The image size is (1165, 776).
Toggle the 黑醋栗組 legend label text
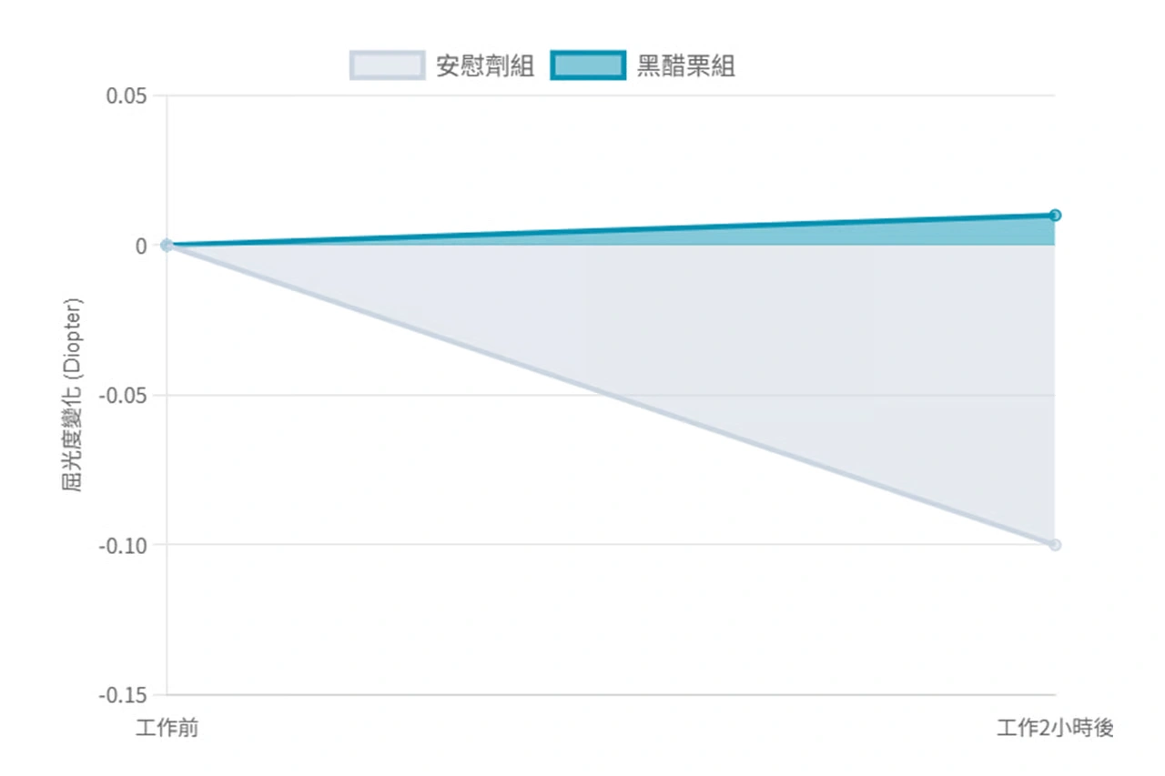(x=685, y=66)
